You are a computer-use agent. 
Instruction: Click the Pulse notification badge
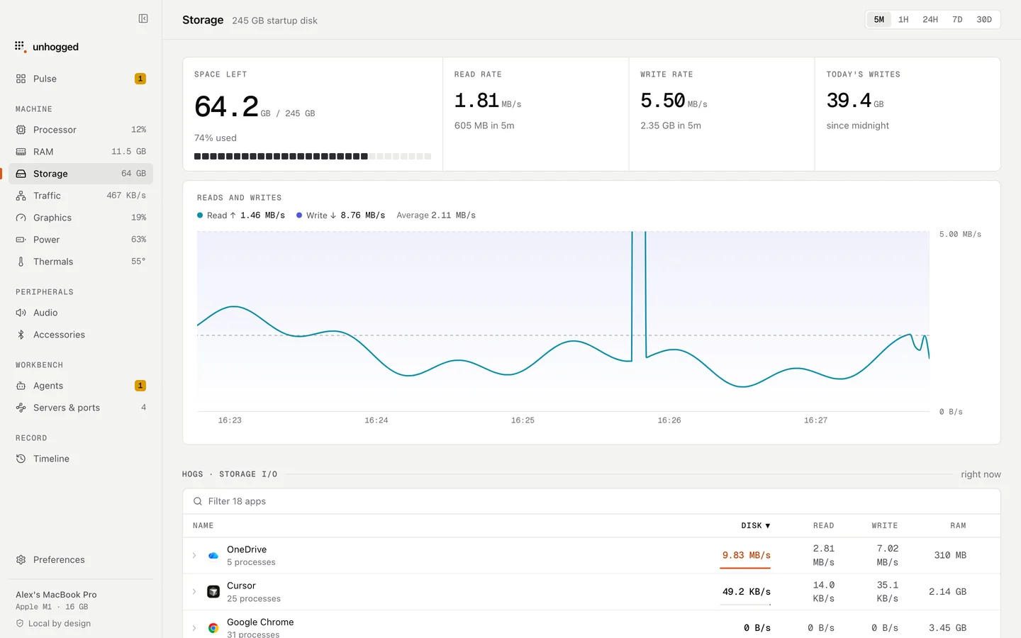(140, 79)
